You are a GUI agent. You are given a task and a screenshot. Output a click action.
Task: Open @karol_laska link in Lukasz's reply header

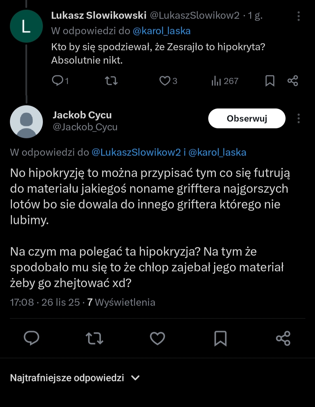[x=162, y=31]
